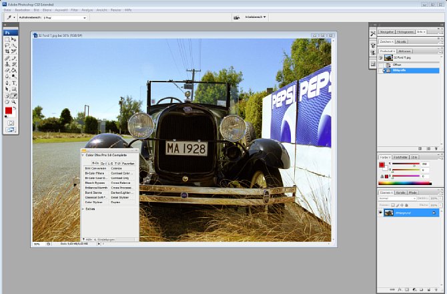
Task: Toggle lock all for layer
Action: tap(406, 205)
